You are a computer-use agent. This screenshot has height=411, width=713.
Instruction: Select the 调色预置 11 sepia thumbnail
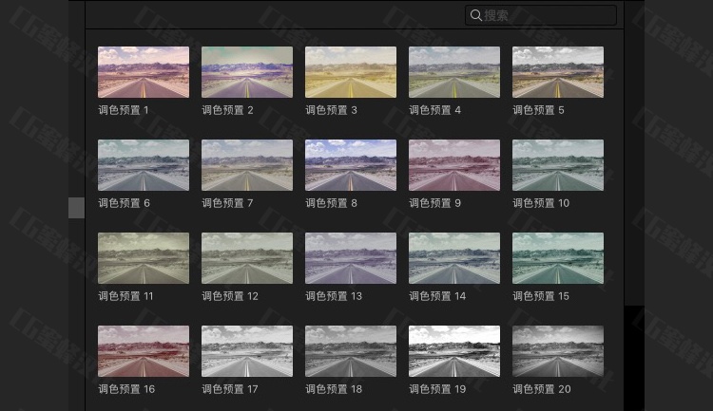point(144,258)
